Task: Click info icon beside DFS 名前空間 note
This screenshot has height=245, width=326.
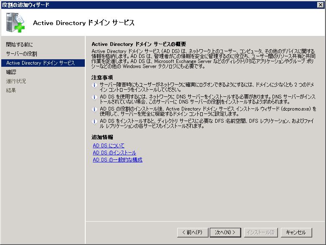Action: coord(94,121)
